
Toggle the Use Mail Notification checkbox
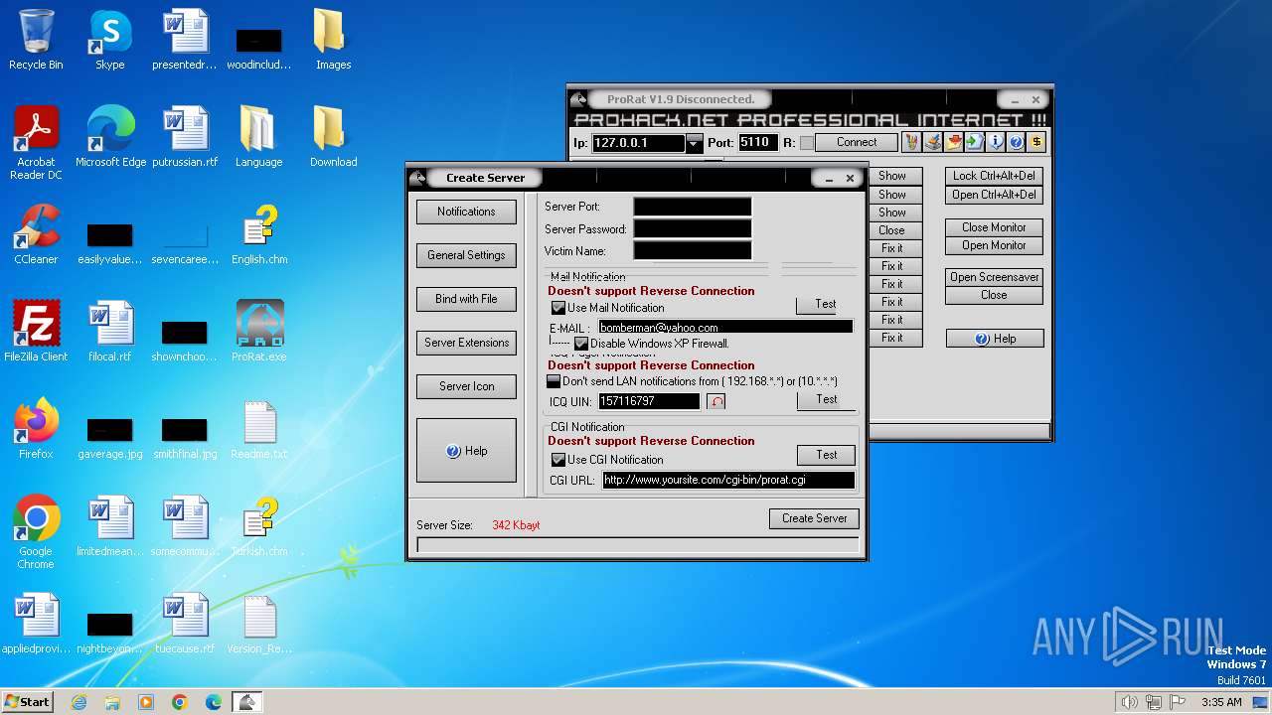[558, 309]
